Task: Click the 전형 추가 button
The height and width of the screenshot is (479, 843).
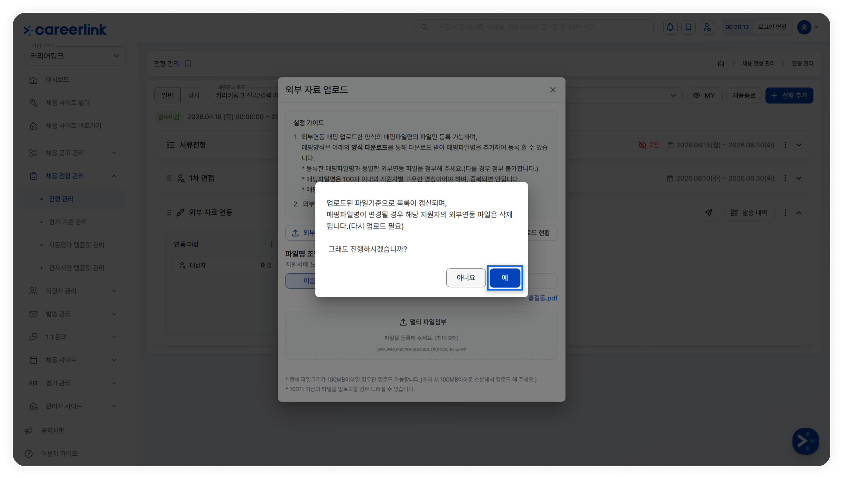Action: (789, 95)
